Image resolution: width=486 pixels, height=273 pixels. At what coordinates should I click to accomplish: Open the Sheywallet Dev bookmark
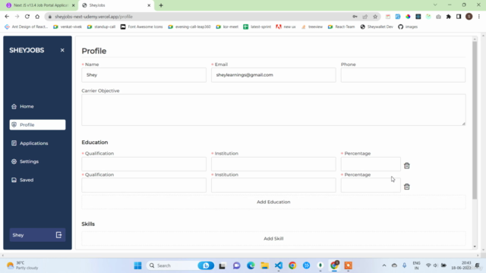pyautogui.click(x=377, y=27)
